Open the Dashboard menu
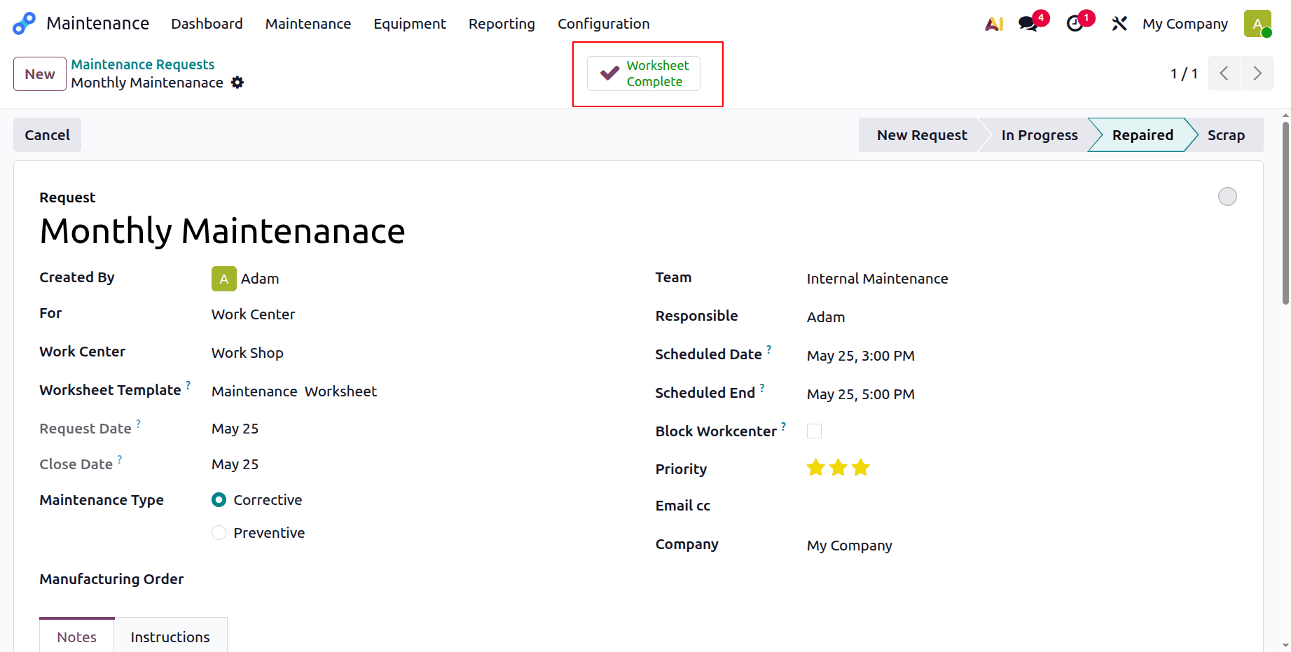The width and height of the screenshot is (1291, 652). (x=207, y=24)
